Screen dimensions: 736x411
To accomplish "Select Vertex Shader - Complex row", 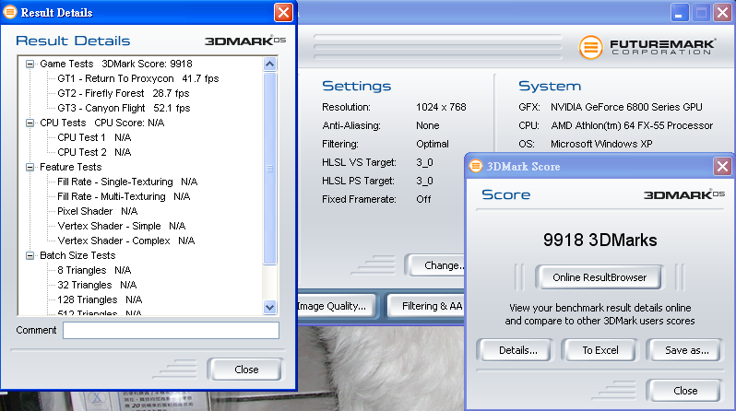I will (126, 241).
